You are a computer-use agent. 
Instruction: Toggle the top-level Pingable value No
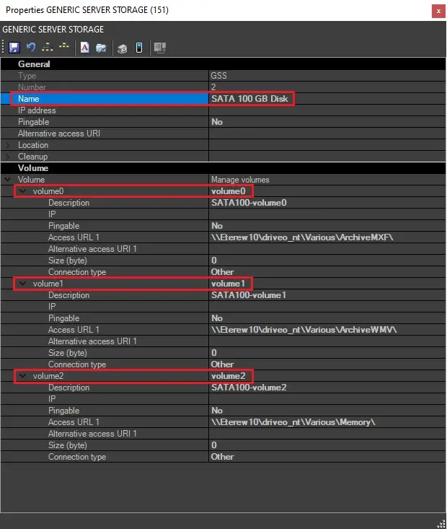217,122
